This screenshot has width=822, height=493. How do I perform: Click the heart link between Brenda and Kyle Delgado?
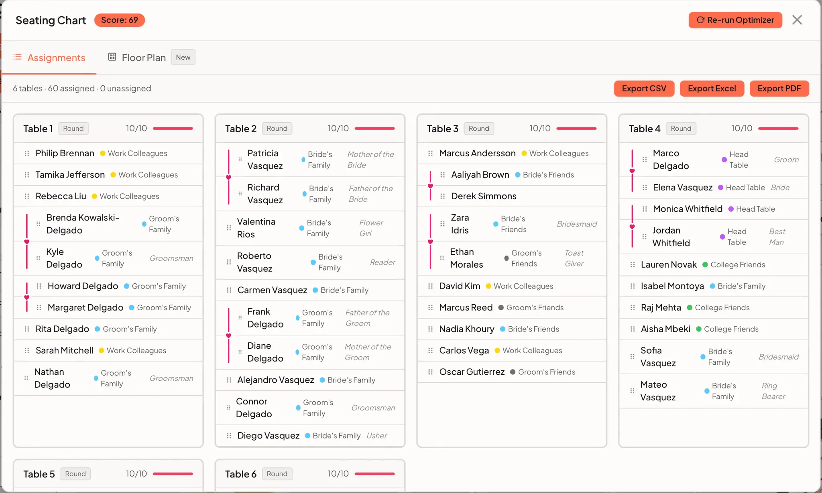[x=27, y=241]
